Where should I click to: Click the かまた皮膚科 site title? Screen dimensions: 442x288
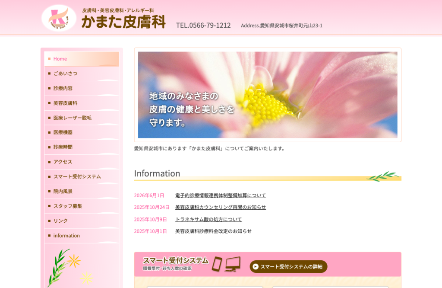pyautogui.click(x=123, y=22)
